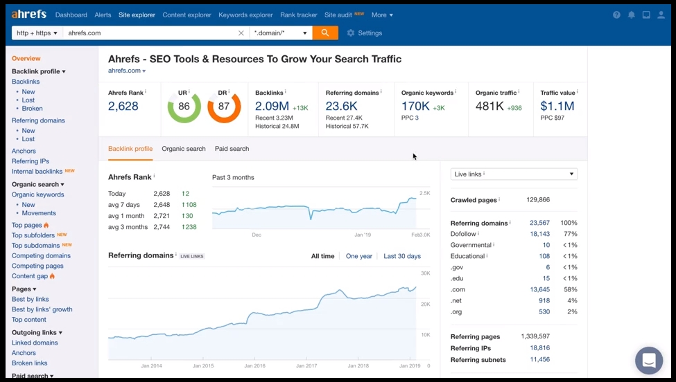This screenshot has width=676, height=382.
Task: Open Best by links' growth link
Action: [42, 309]
